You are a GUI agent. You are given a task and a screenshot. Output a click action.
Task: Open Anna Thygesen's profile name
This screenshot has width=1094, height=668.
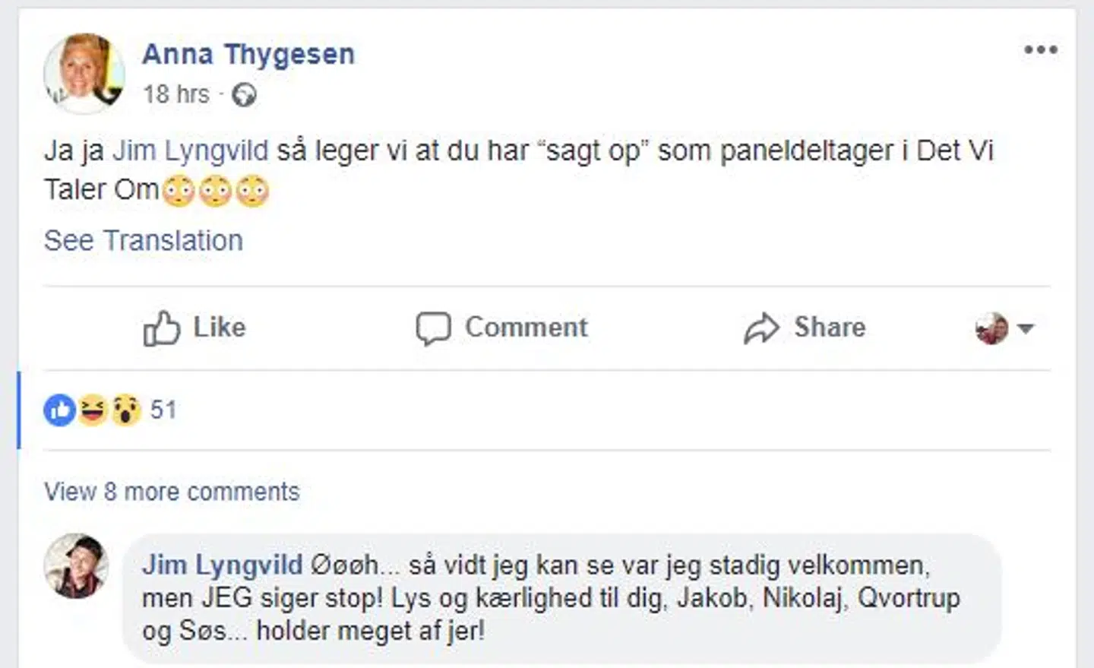(x=248, y=53)
